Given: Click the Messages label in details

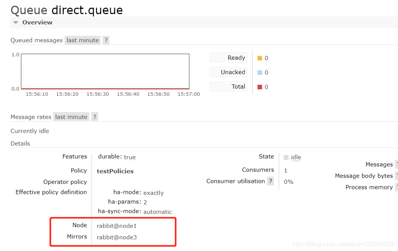Looking at the screenshot, I should (x=379, y=164).
